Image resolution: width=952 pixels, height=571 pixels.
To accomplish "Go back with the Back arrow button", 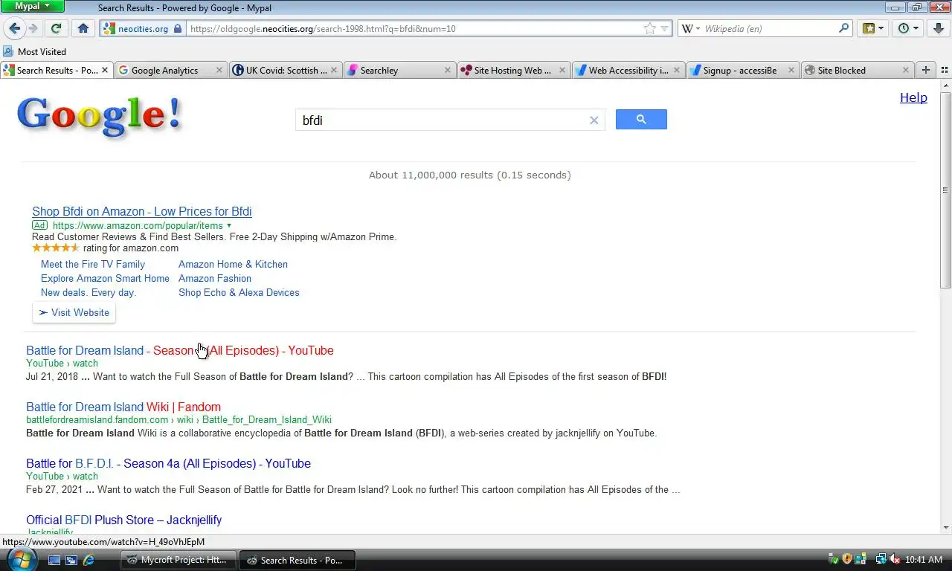I will [14, 28].
